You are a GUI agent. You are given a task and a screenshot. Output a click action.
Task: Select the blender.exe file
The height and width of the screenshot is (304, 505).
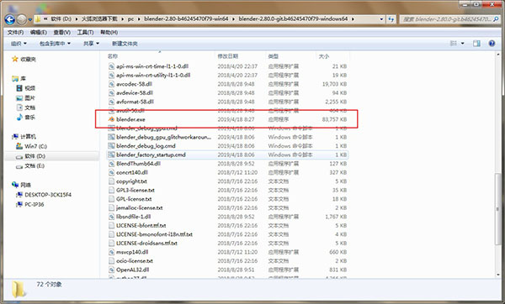[x=227, y=119]
